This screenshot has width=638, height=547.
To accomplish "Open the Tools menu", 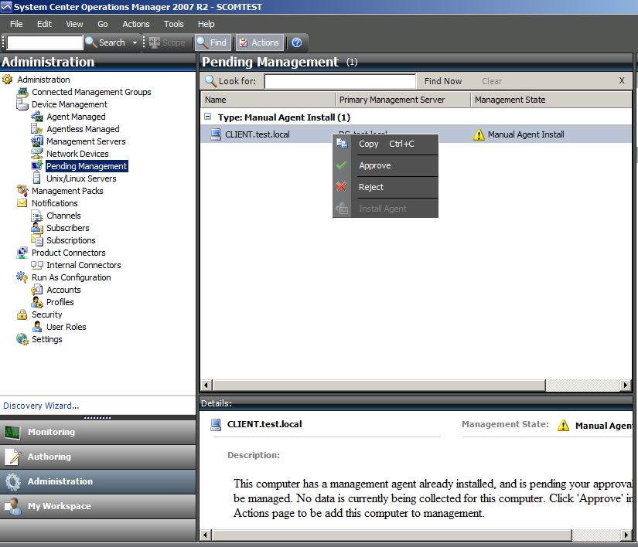I will point(174,24).
